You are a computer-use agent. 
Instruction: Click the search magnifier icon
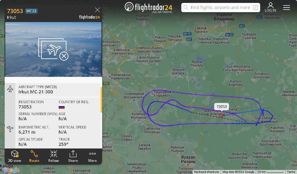[186, 8]
